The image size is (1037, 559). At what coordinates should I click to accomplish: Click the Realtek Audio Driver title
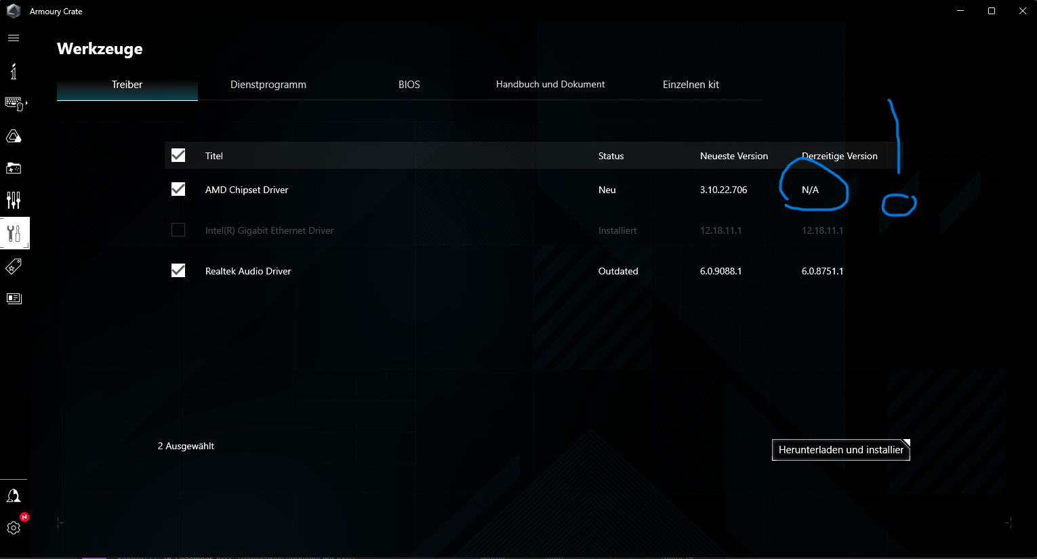point(248,271)
